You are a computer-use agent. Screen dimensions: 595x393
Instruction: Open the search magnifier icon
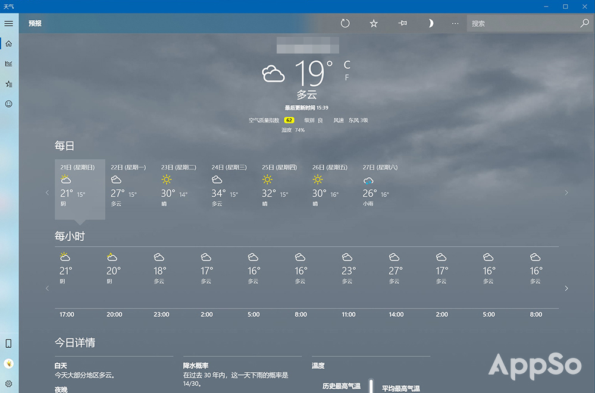tap(585, 23)
